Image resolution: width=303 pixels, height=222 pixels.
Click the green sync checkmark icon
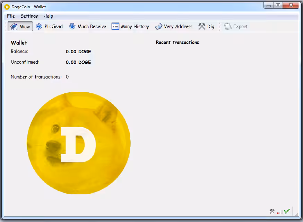[x=287, y=211]
